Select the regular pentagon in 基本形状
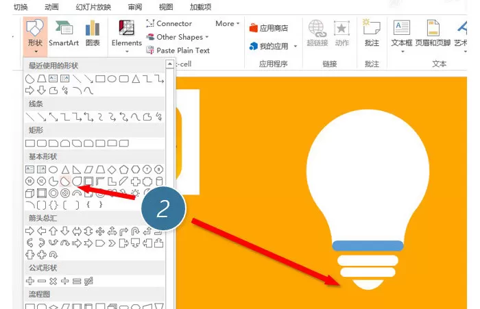Image resolution: width=480 pixels, height=309 pixels. (x=123, y=169)
